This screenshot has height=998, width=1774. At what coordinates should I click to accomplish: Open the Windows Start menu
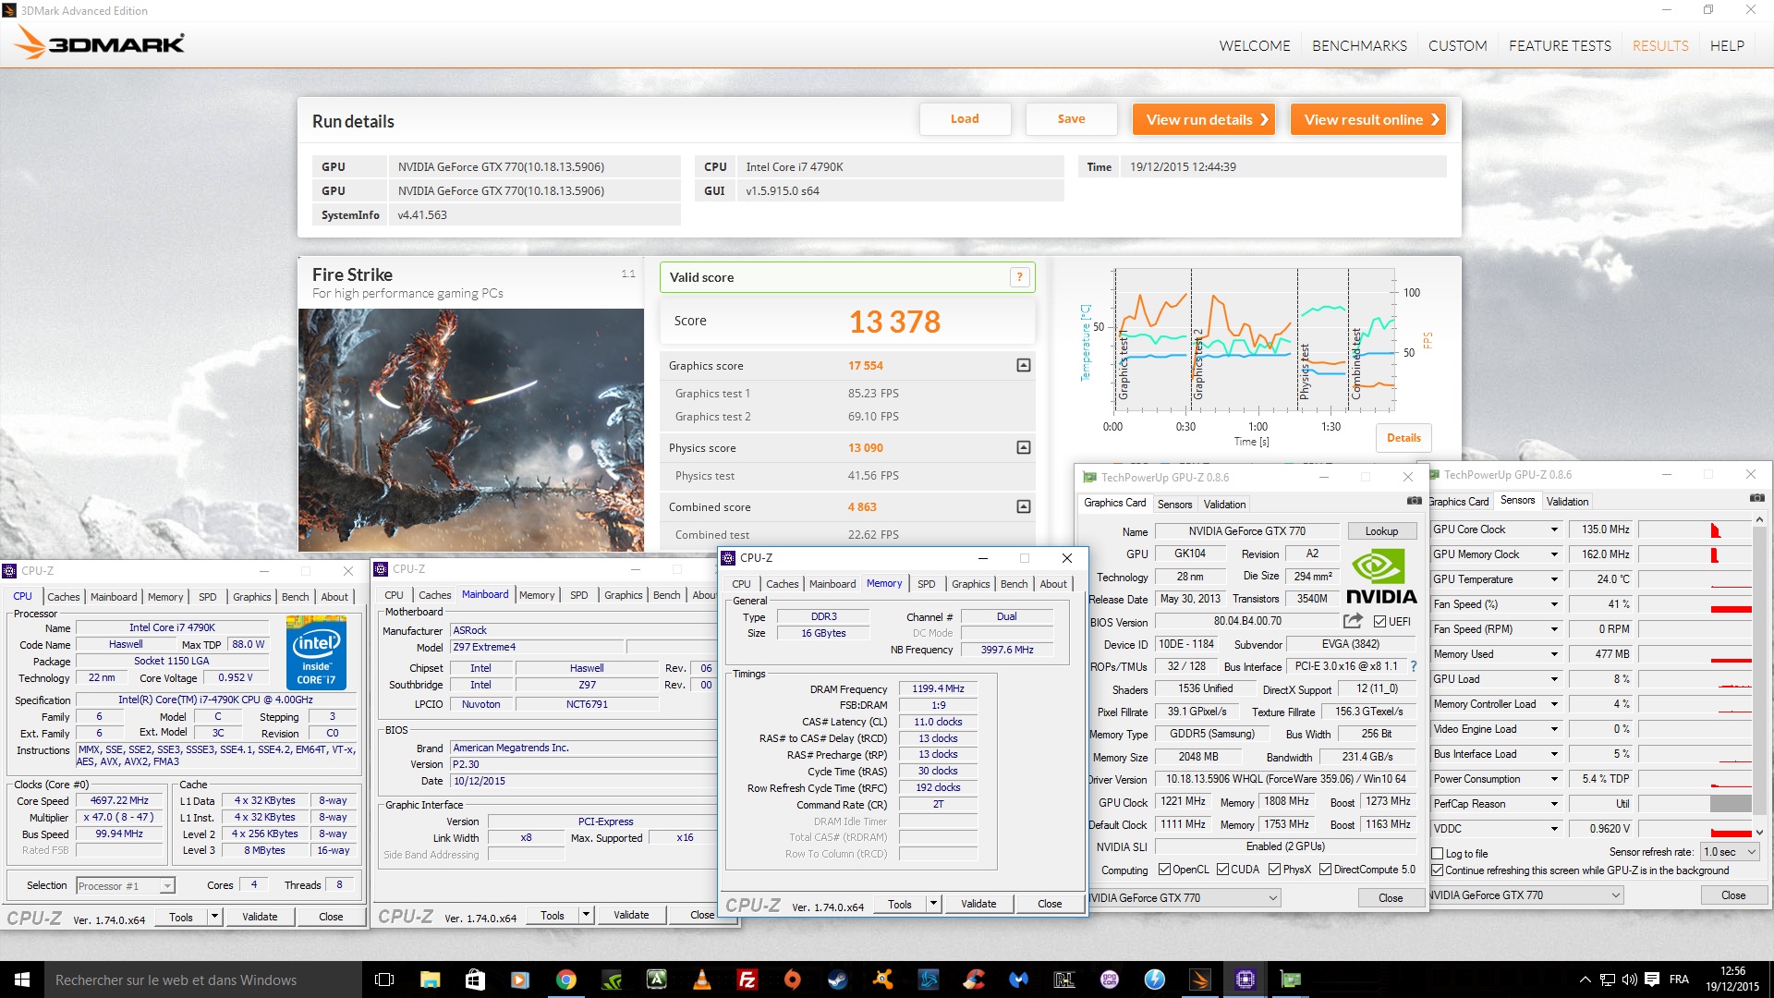tap(22, 980)
